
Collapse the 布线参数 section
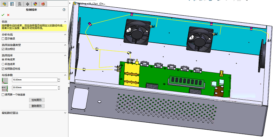pyautogui.click(x=65, y=75)
